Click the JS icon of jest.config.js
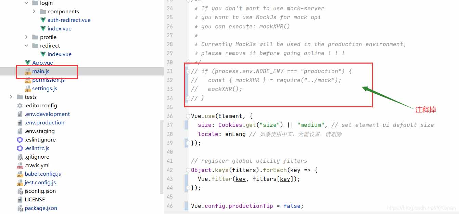The width and height of the screenshot is (459, 214). tap(20, 183)
